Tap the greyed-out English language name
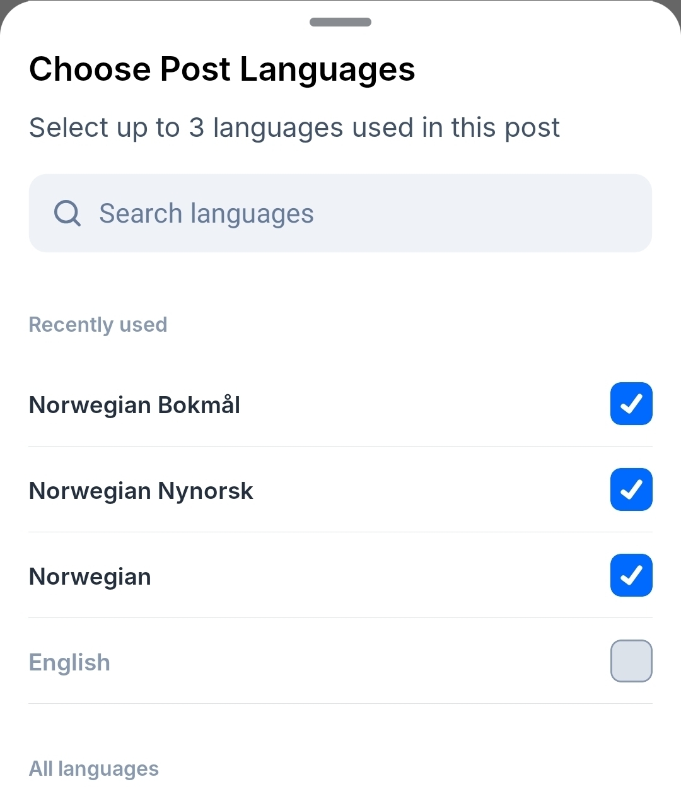 click(x=69, y=662)
